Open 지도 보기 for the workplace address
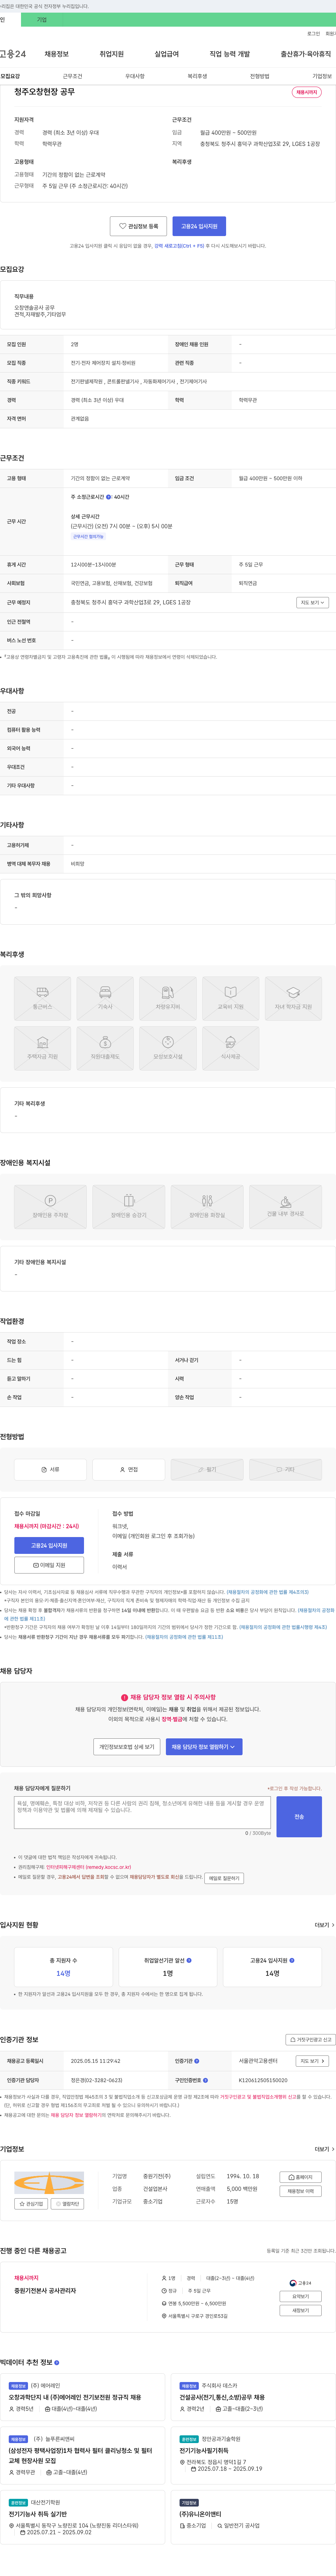The image size is (336, 2576). 312,602
